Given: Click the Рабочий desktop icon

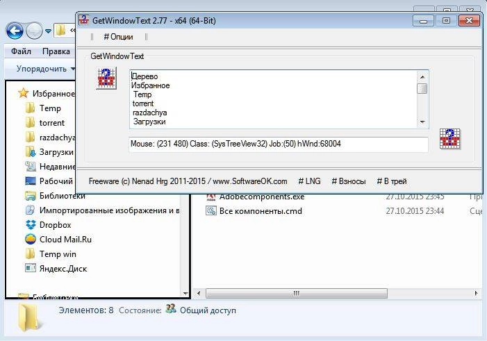Looking at the screenshot, I should click(x=30, y=181).
